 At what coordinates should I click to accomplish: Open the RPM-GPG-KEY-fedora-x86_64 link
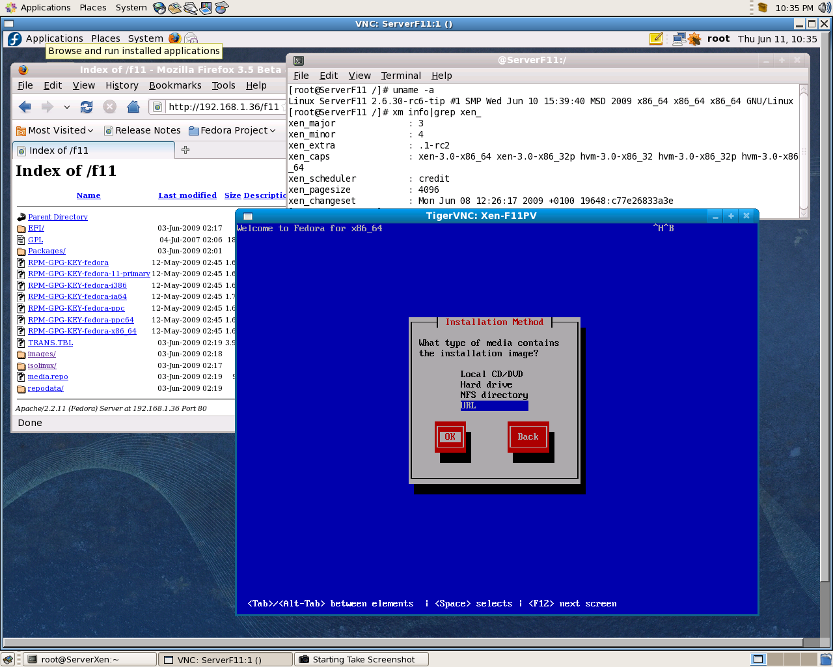(82, 331)
